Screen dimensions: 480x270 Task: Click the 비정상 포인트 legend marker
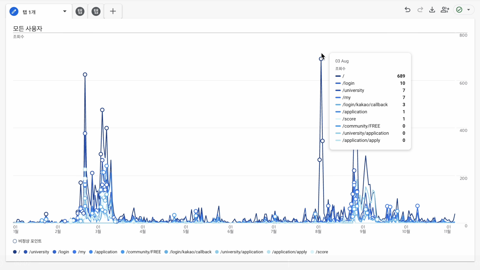pos(15,241)
